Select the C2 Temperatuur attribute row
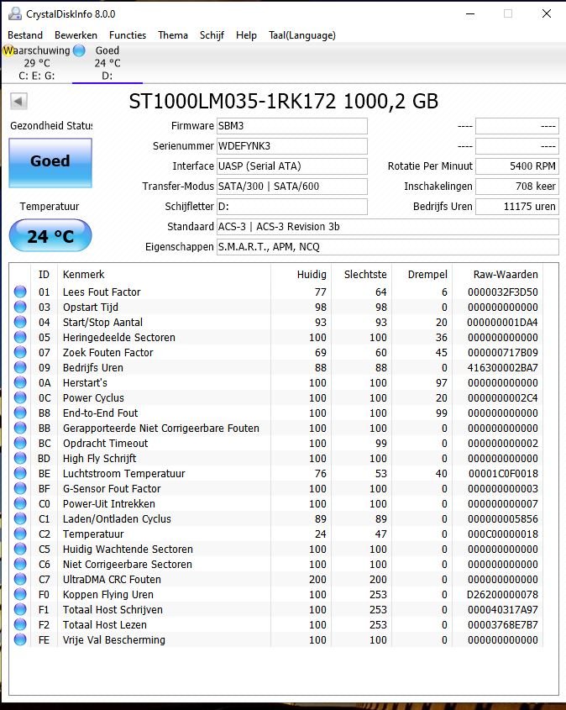This screenshot has width=566, height=710. tap(276, 534)
